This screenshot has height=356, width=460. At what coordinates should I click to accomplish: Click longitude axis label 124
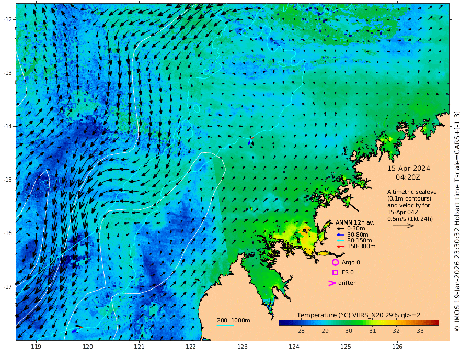point(294,347)
